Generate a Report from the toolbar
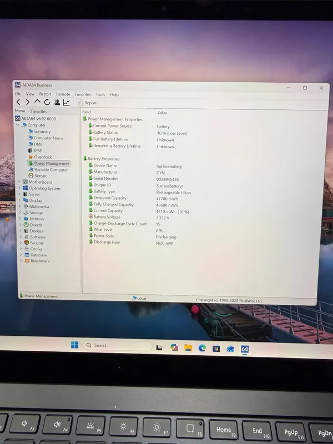The image size is (333, 444). [87, 103]
